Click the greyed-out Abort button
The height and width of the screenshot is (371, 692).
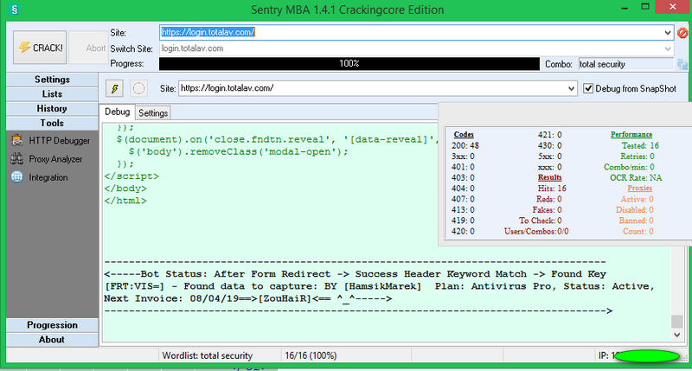pos(88,48)
